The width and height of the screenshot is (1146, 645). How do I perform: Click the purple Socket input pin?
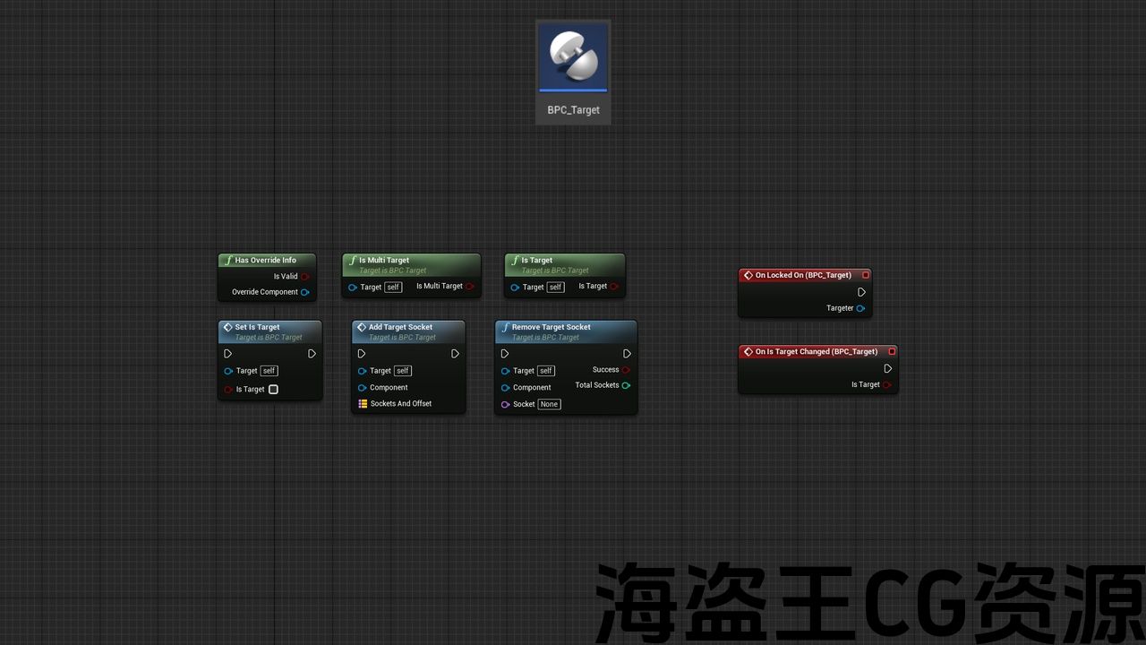pyautogui.click(x=505, y=405)
